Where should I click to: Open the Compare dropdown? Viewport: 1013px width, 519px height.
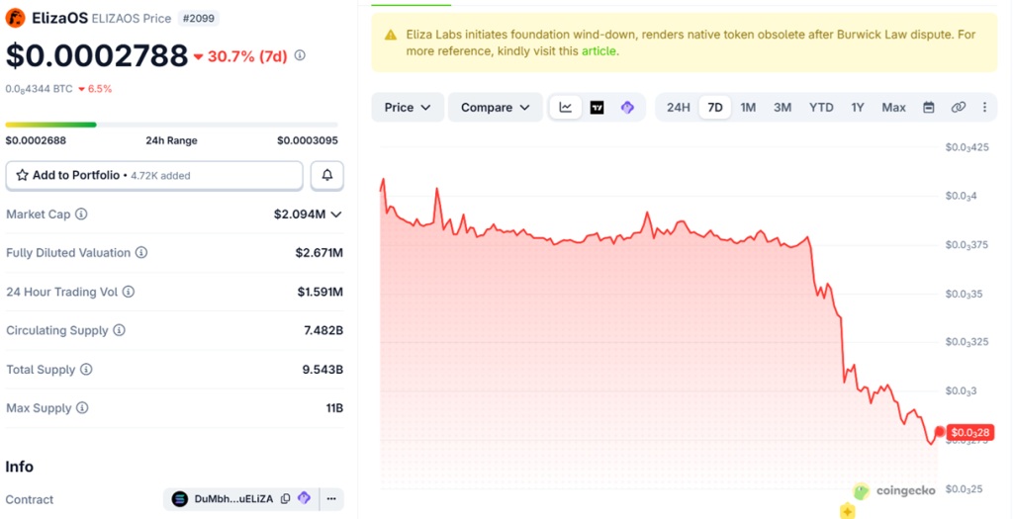tap(495, 107)
